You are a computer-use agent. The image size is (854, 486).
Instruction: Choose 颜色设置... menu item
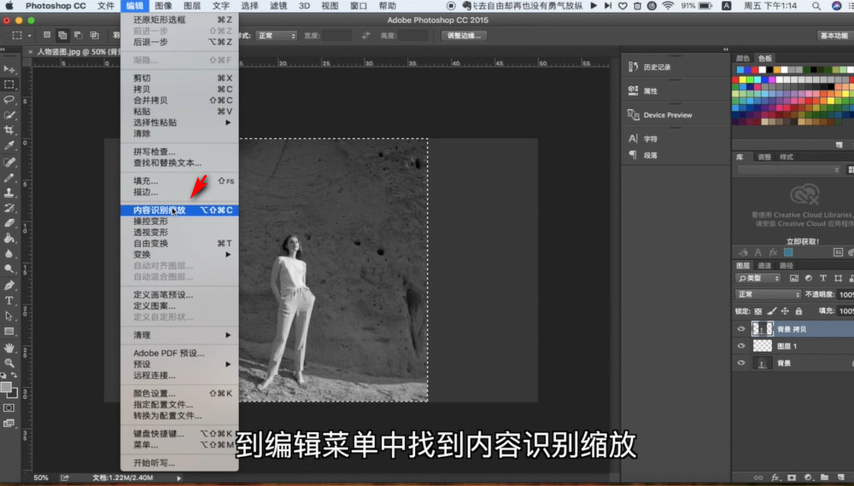(x=179, y=393)
